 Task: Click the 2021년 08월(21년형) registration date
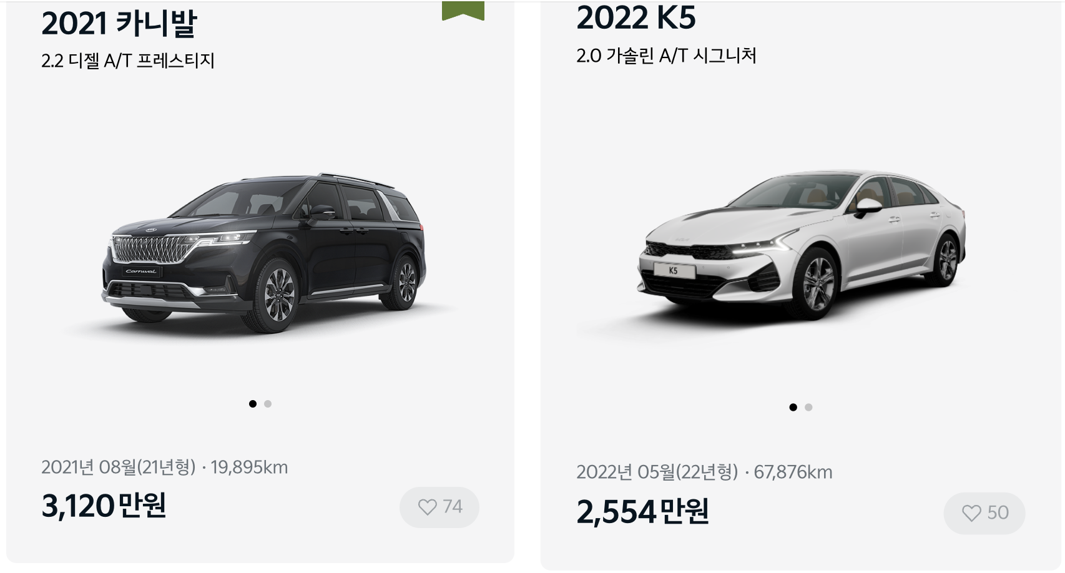click(119, 468)
